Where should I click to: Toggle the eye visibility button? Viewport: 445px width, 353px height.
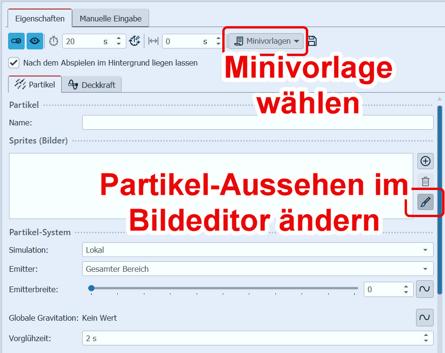(x=35, y=41)
